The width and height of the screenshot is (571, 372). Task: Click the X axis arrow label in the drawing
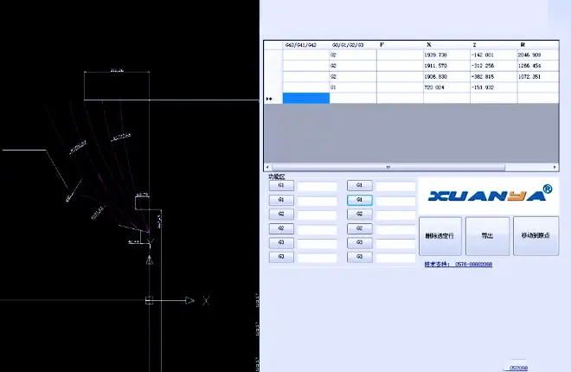(206, 300)
